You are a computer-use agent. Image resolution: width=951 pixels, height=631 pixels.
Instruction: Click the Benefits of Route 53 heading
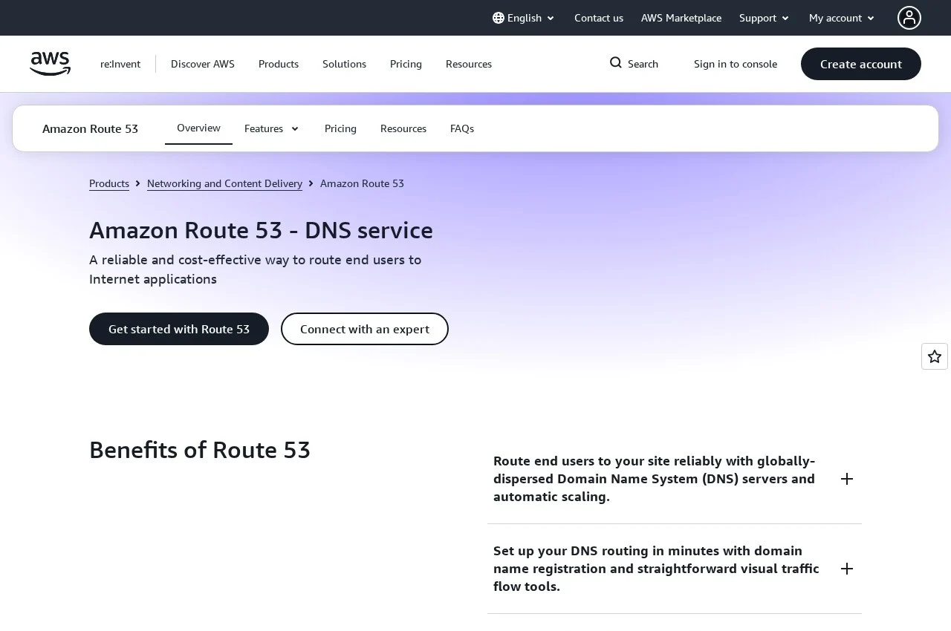click(200, 450)
